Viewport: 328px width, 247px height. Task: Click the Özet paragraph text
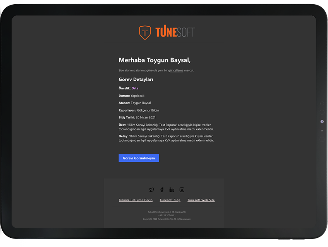coord(166,127)
